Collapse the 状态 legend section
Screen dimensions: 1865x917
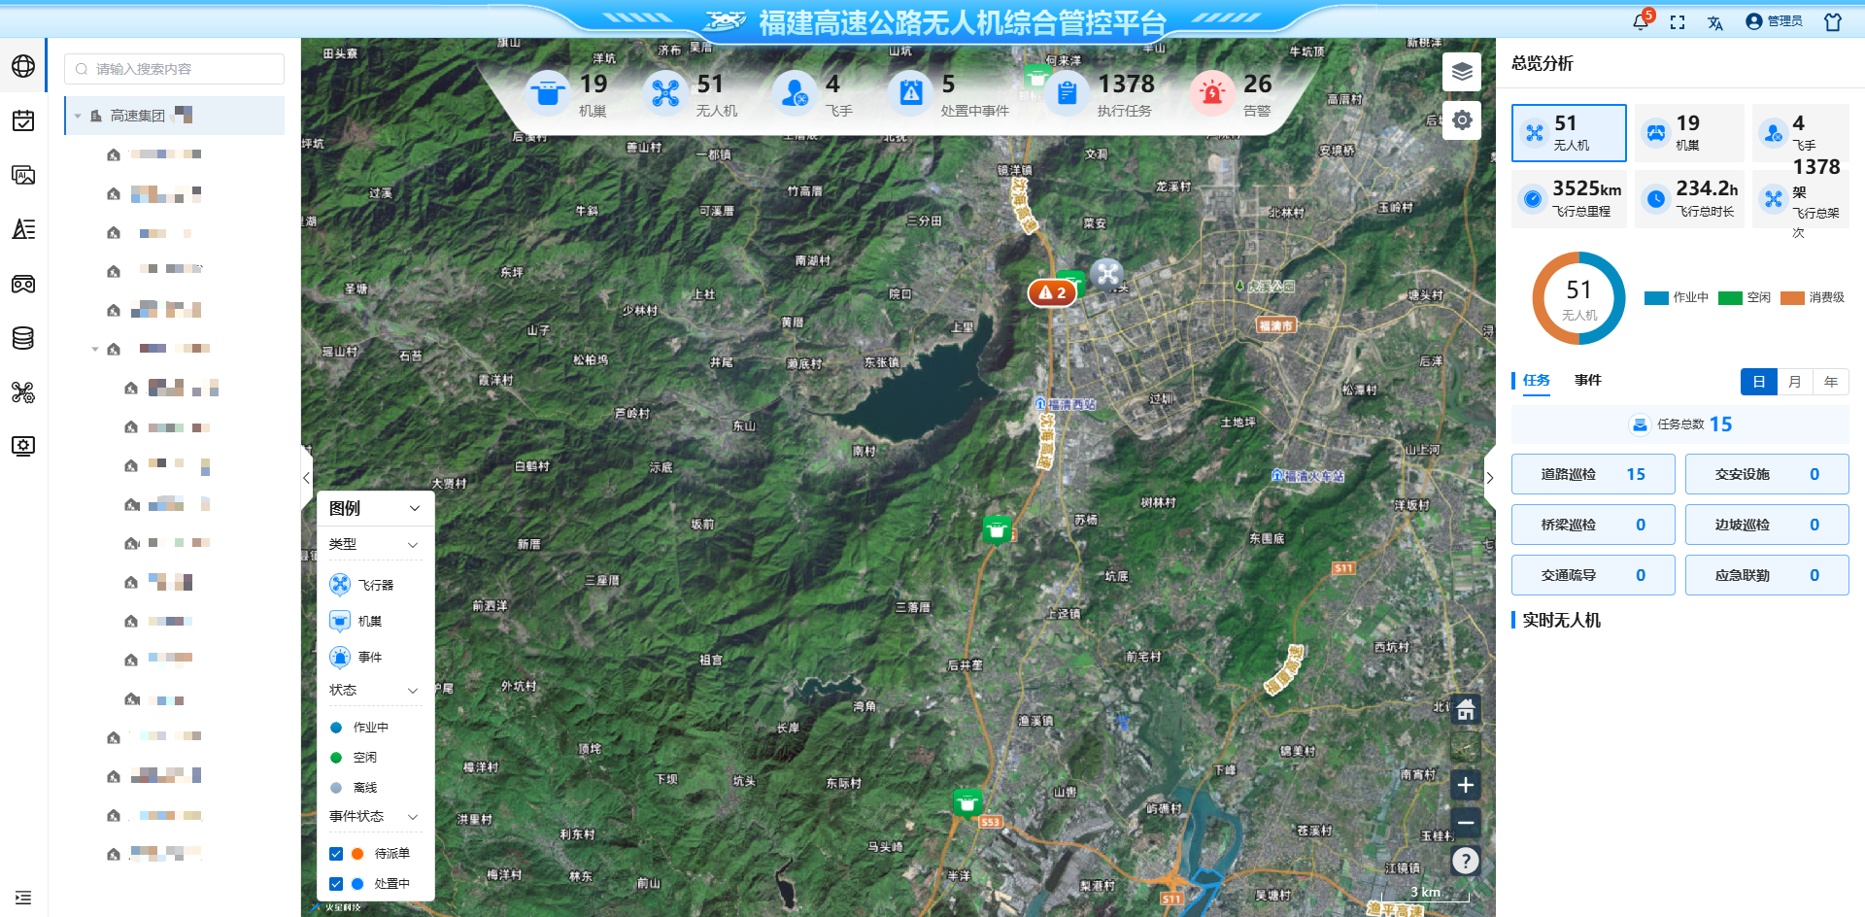pyautogui.click(x=413, y=691)
